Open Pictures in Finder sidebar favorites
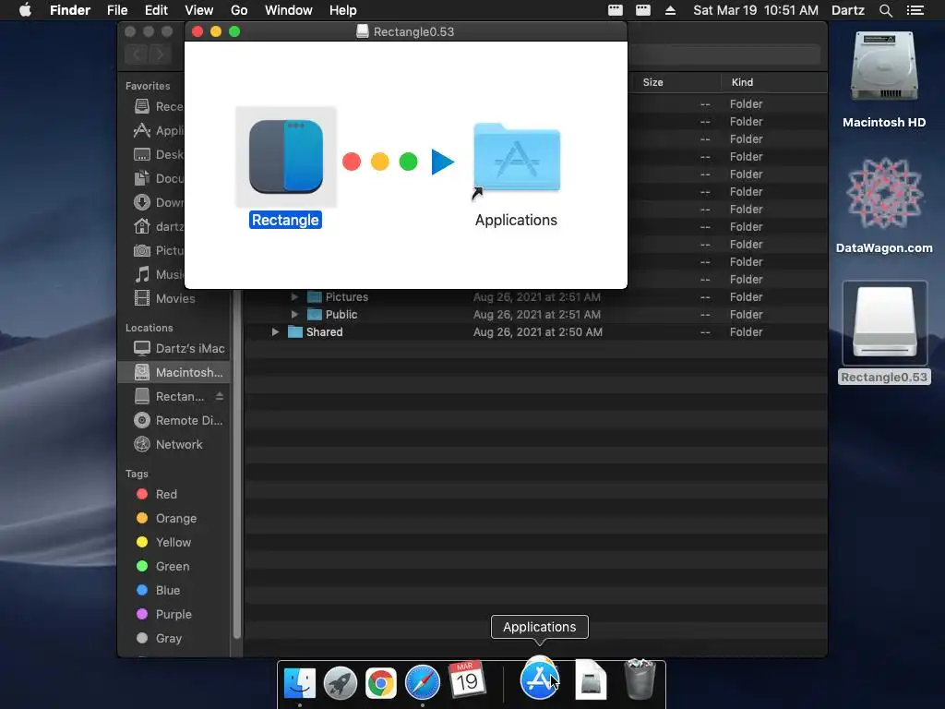This screenshot has height=709, width=945. pyautogui.click(x=158, y=251)
